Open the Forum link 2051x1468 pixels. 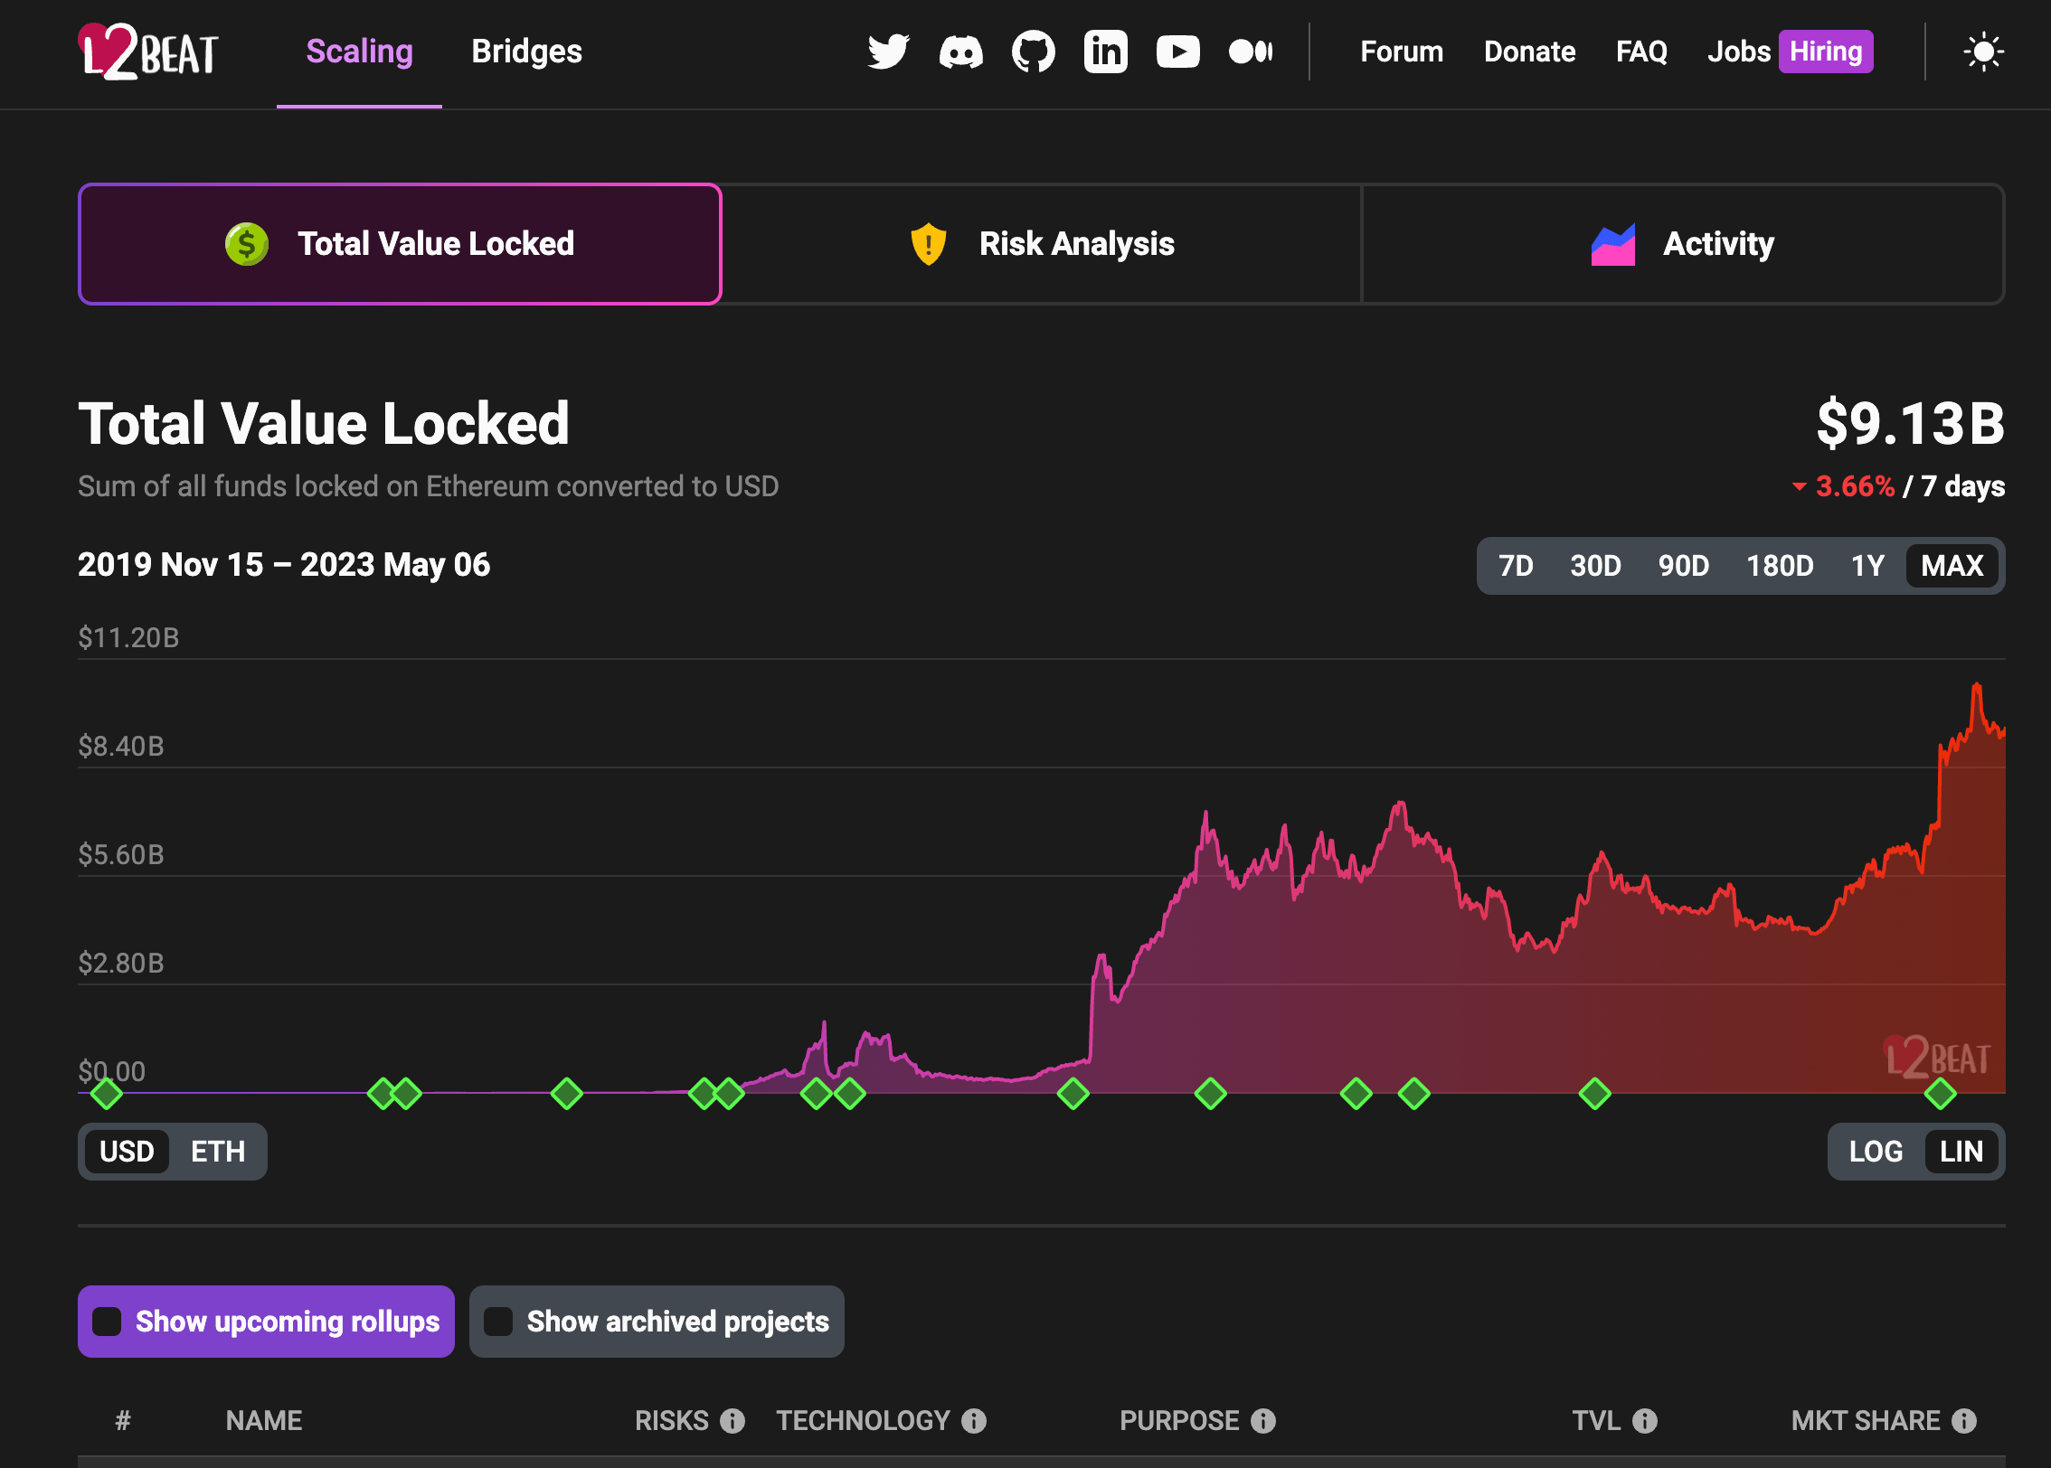1402,52
